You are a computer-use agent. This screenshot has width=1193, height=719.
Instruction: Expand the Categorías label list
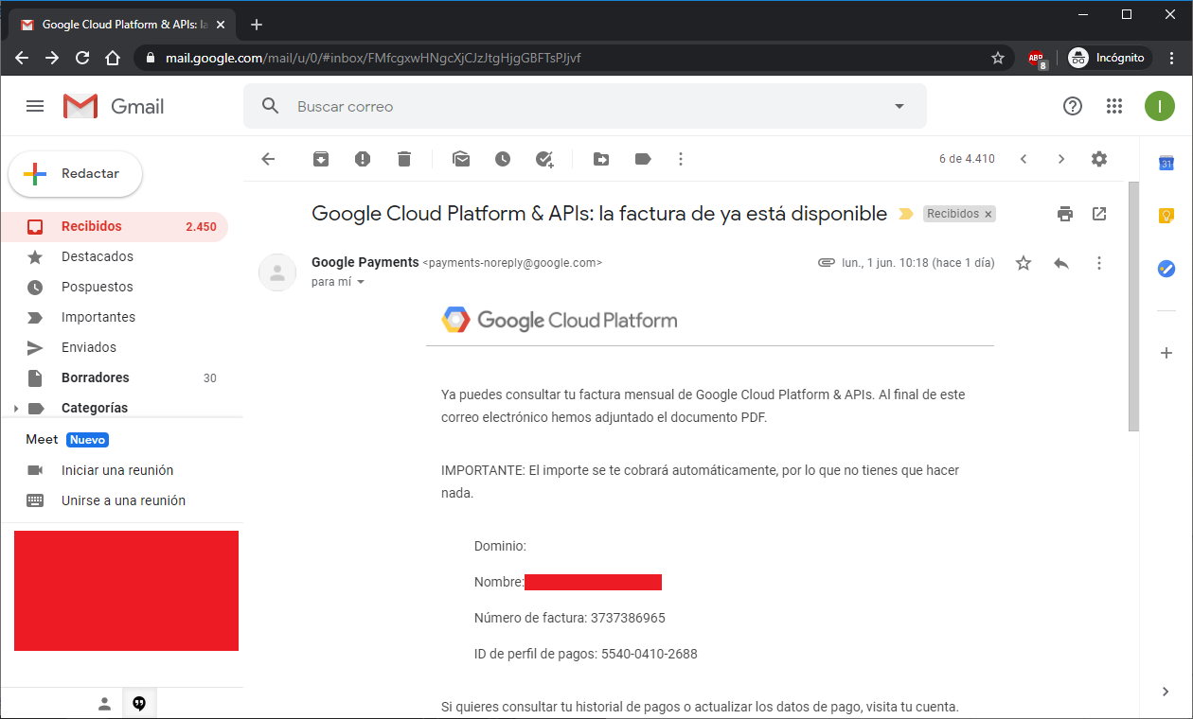click(x=16, y=409)
